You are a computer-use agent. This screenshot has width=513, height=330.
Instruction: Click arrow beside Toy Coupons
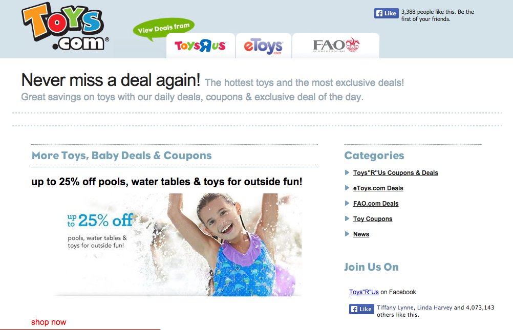click(347, 218)
